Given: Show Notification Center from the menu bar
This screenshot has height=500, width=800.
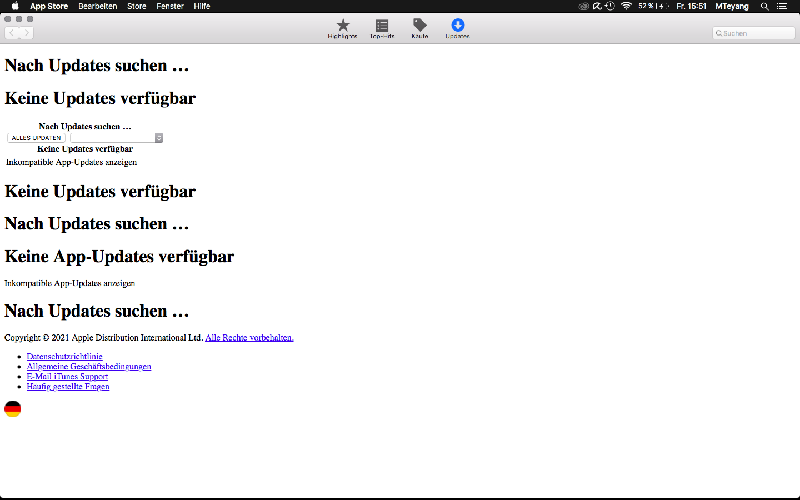Looking at the screenshot, I should [x=782, y=6].
